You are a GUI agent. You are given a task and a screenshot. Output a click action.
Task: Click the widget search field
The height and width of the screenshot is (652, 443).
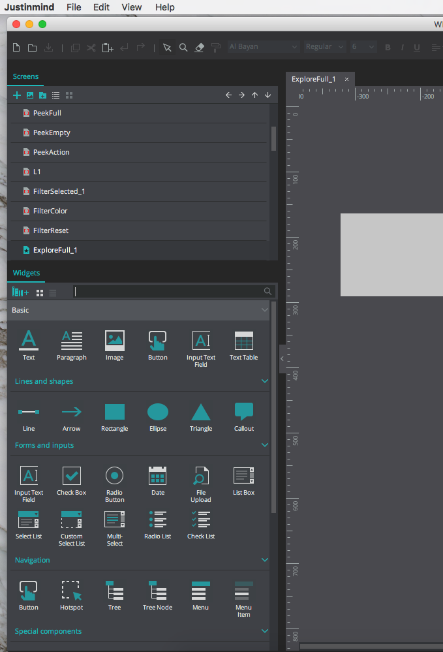tap(168, 292)
